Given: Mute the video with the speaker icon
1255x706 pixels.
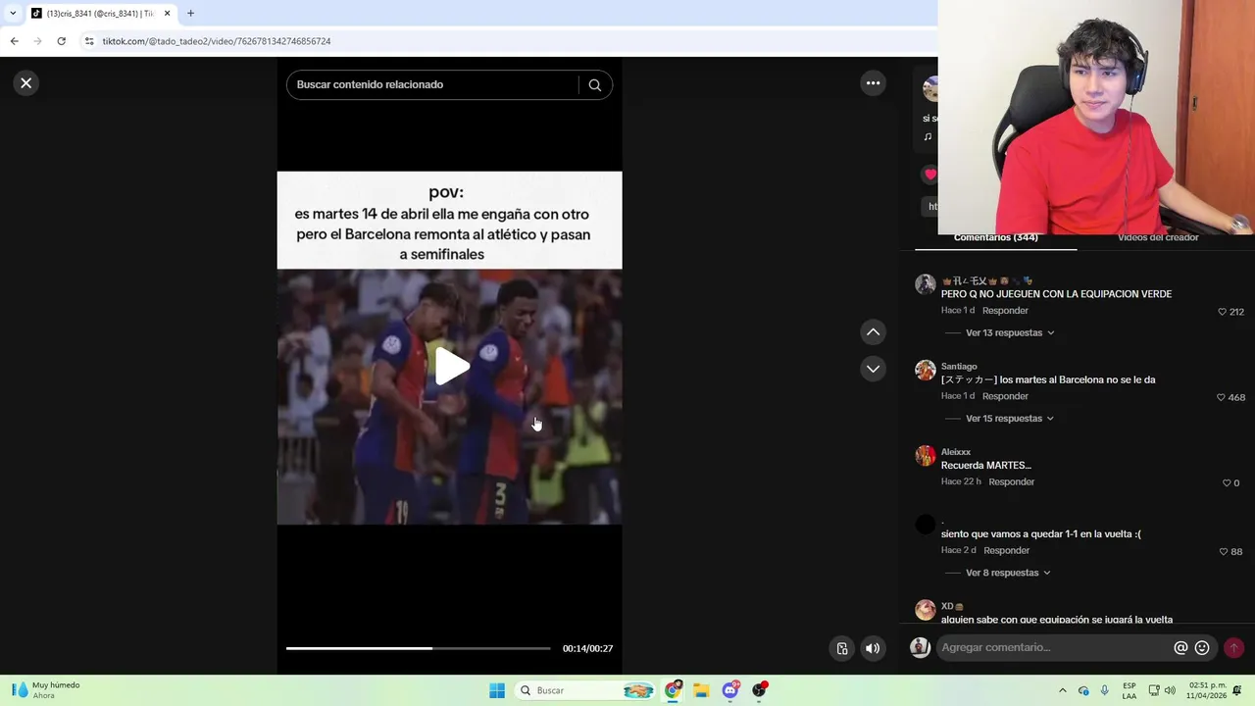Looking at the screenshot, I should pyautogui.click(x=872, y=648).
